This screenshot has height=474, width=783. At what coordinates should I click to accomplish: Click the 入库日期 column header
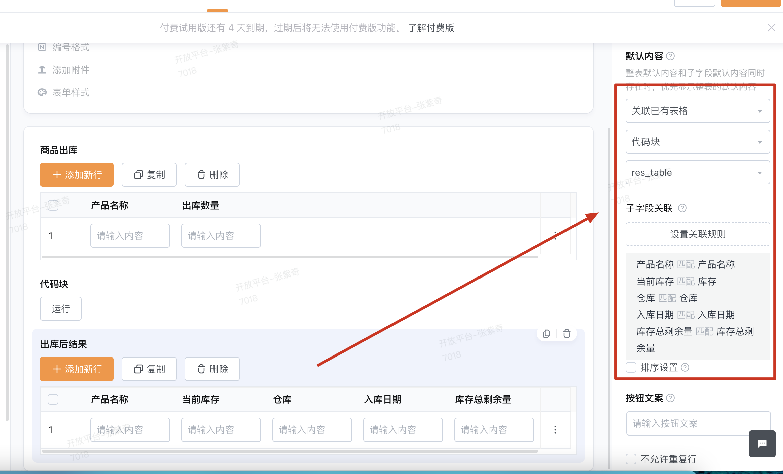[x=383, y=399]
